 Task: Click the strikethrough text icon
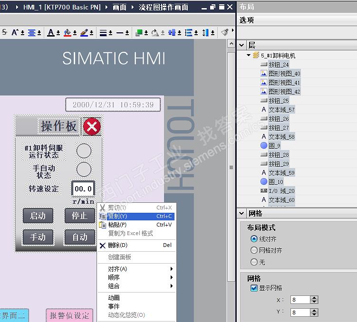(x=4, y=32)
